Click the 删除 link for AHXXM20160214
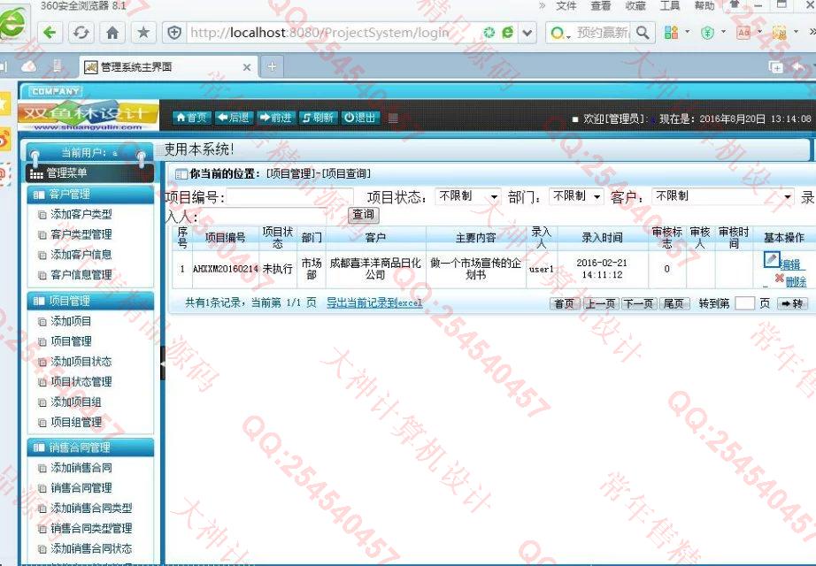 (796, 282)
